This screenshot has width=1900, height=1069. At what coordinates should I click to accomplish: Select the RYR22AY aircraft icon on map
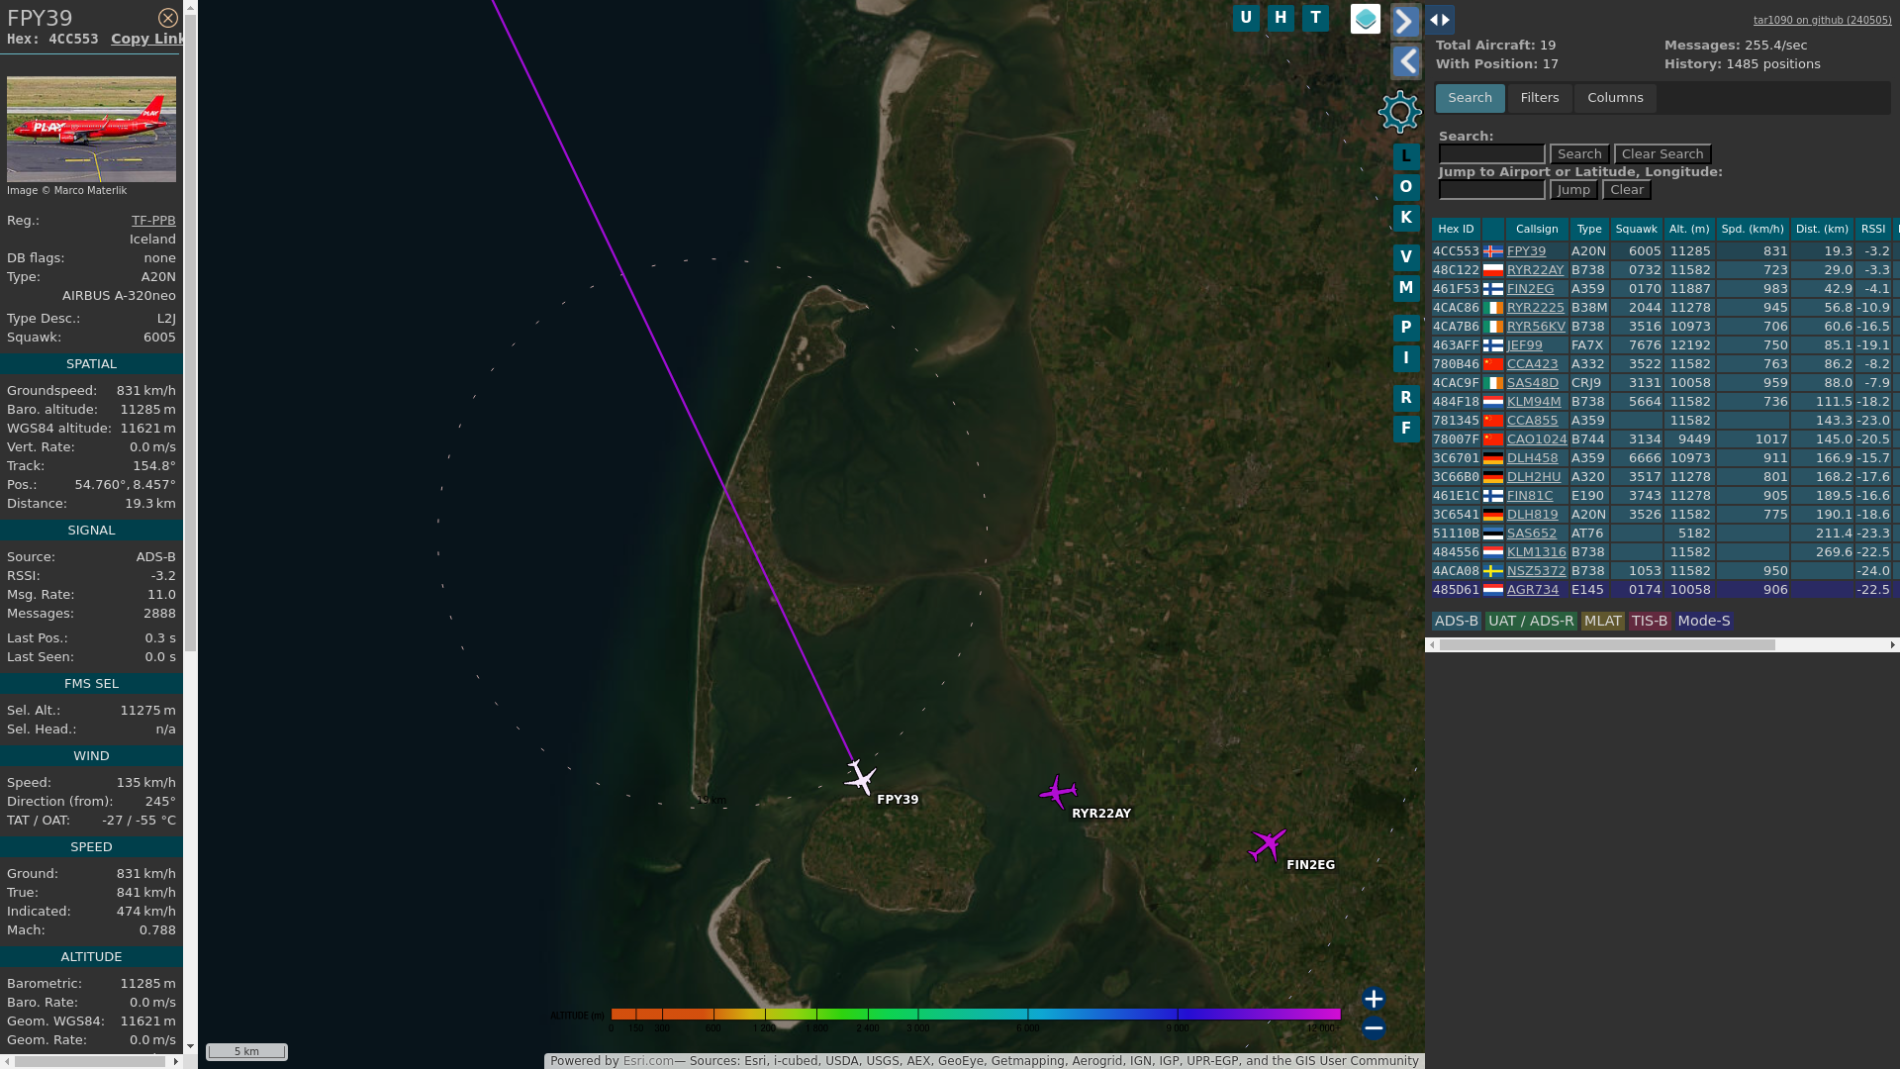(x=1058, y=792)
